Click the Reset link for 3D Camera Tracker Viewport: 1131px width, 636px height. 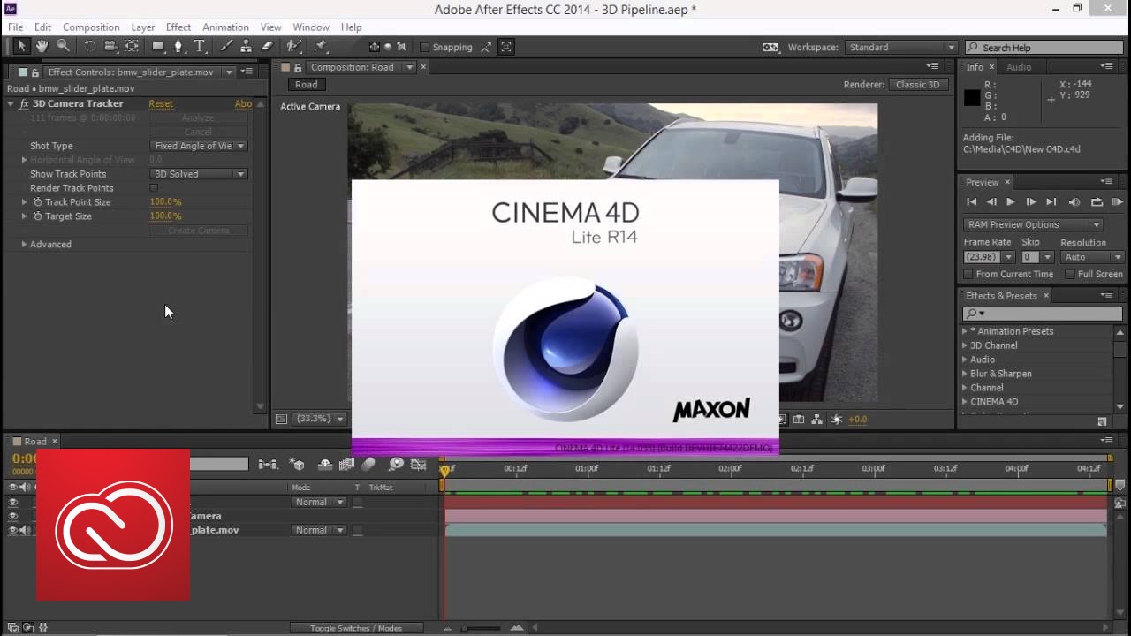coord(161,103)
